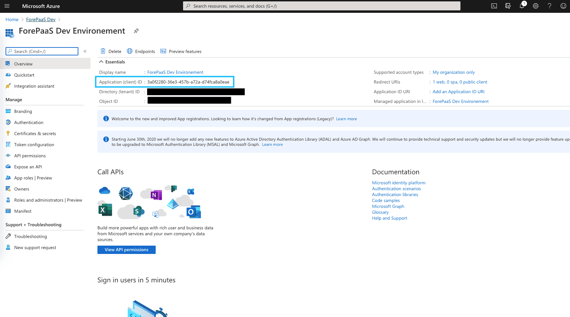Click the Troubleshooting wrench icon
570x317 pixels.
pos(8,236)
